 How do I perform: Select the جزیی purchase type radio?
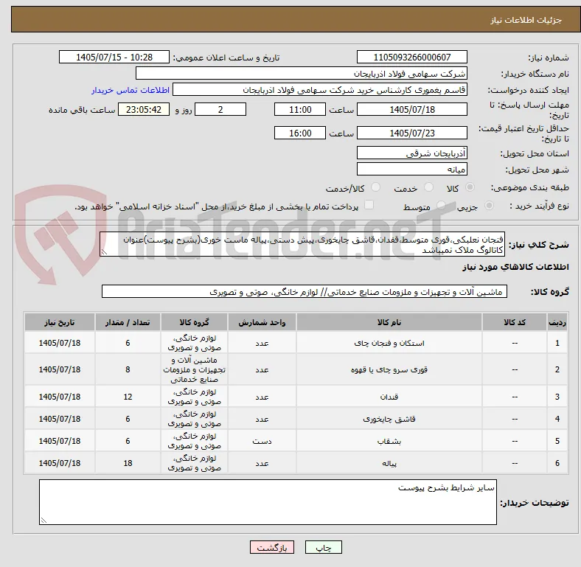489,205
